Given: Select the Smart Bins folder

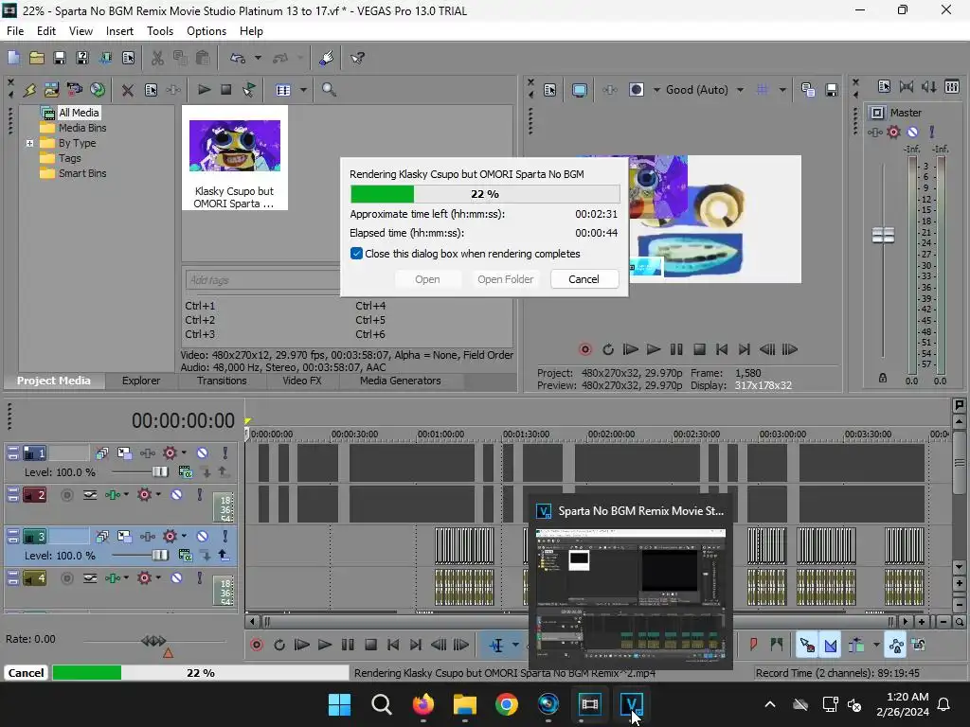Looking at the screenshot, I should (82, 174).
